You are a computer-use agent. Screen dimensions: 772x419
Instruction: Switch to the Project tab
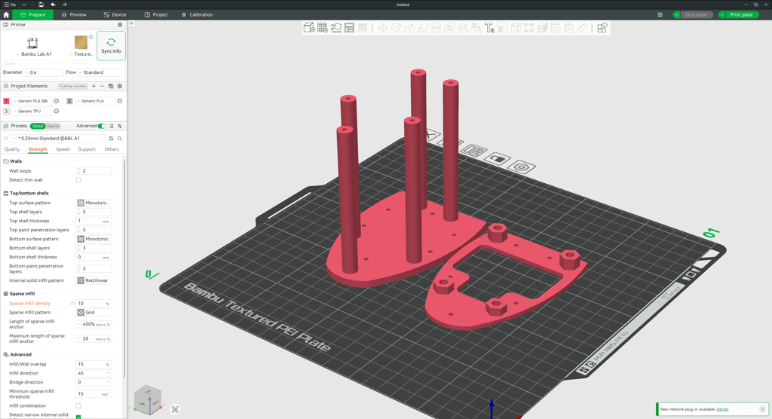[x=155, y=15]
